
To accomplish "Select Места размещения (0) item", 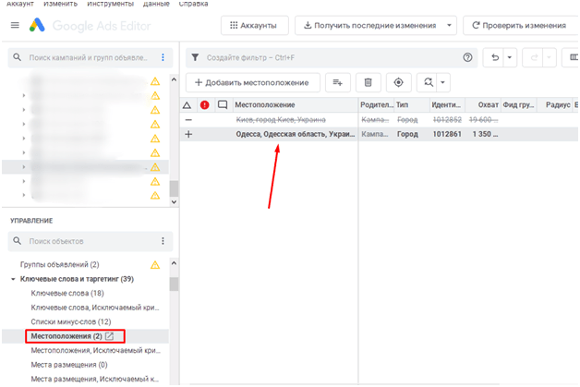I will click(x=69, y=365).
